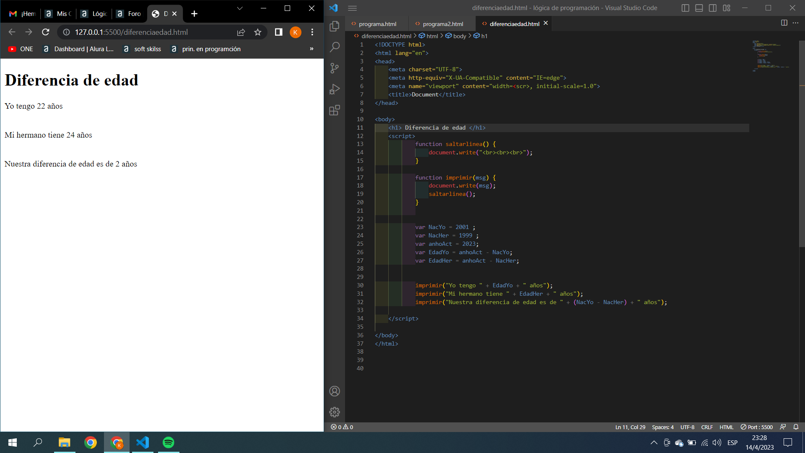Select the diferenciaedad.html editor tab

coord(514,24)
